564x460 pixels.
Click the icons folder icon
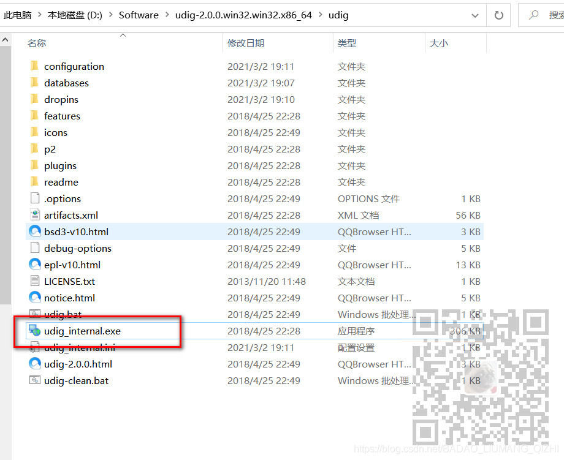[x=34, y=132]
